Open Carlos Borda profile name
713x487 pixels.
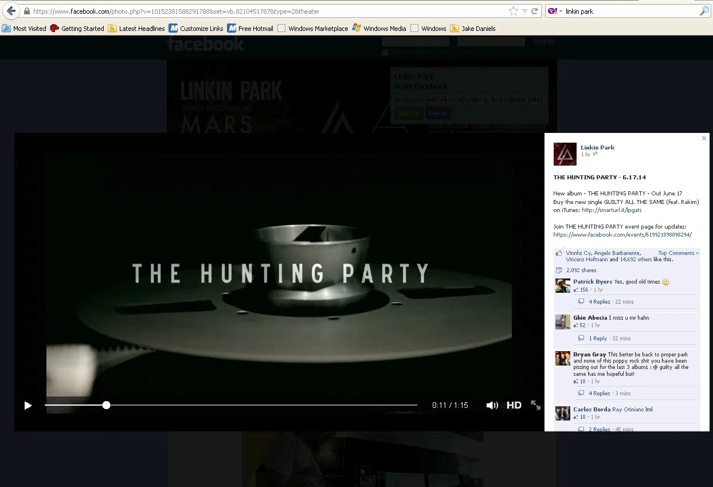pyautogui.click(x=592, y=410)
